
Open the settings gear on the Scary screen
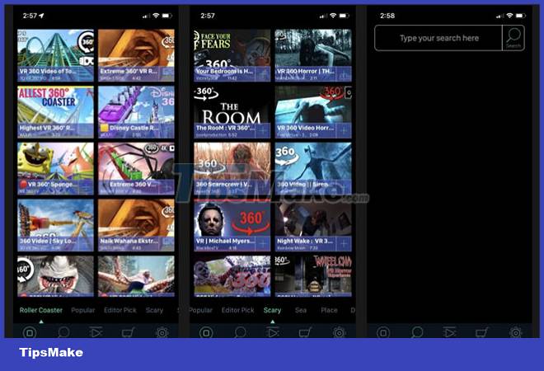pyautogui.click(x=339, y=332)
